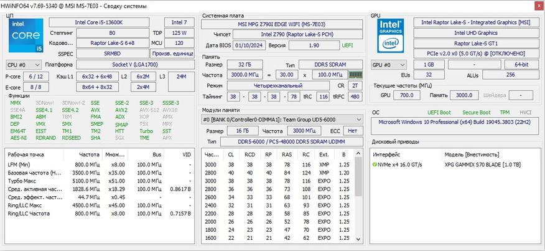Click the 'CL' column header
Screen dimensions: 545x251
231,154
